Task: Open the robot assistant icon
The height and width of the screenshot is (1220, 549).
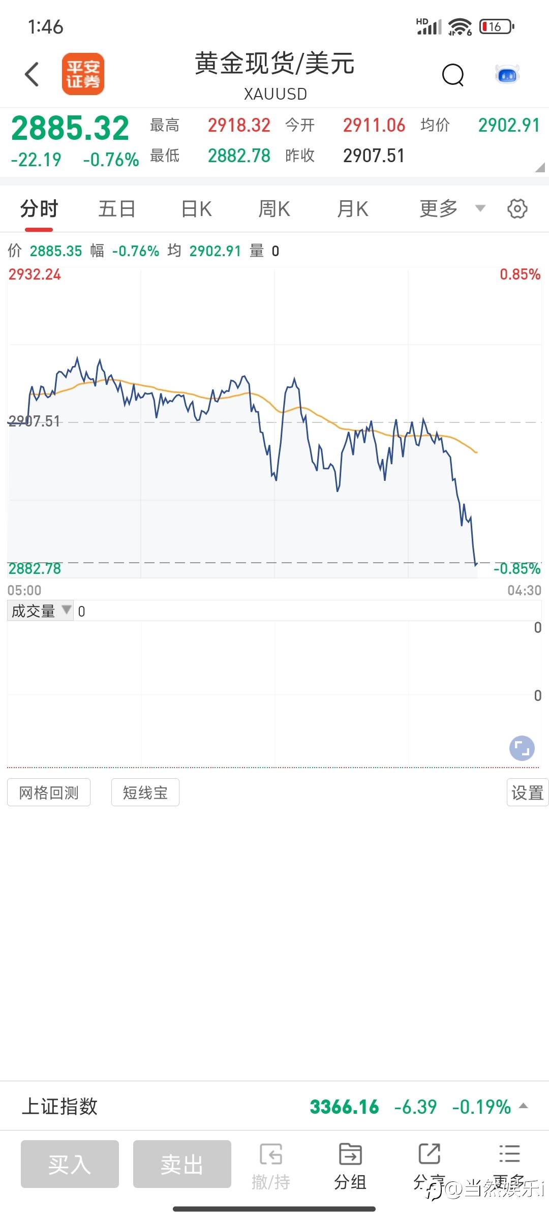Action: pos(507,75)
